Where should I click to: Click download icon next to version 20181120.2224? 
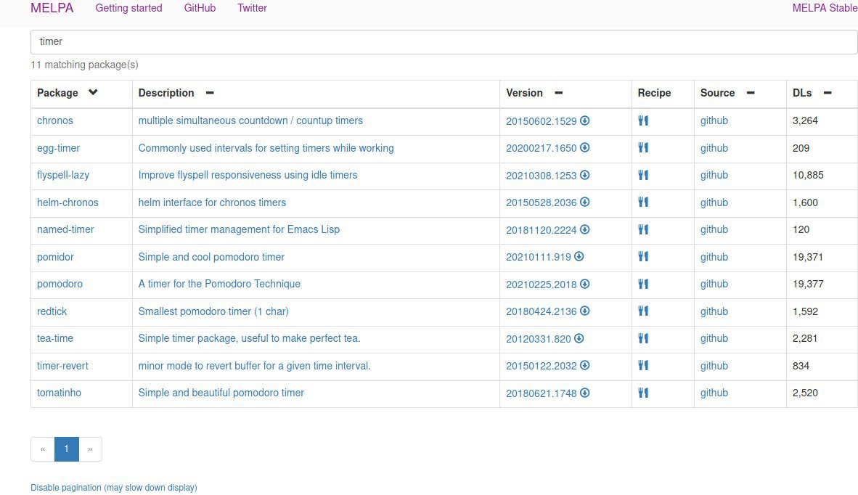(x=585, y=229)
